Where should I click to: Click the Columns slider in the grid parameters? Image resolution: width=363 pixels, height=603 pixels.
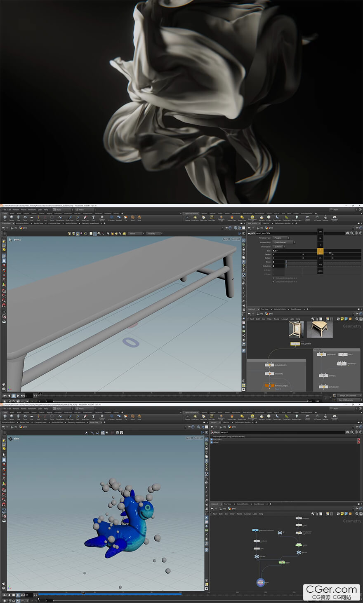click(324, 266)
